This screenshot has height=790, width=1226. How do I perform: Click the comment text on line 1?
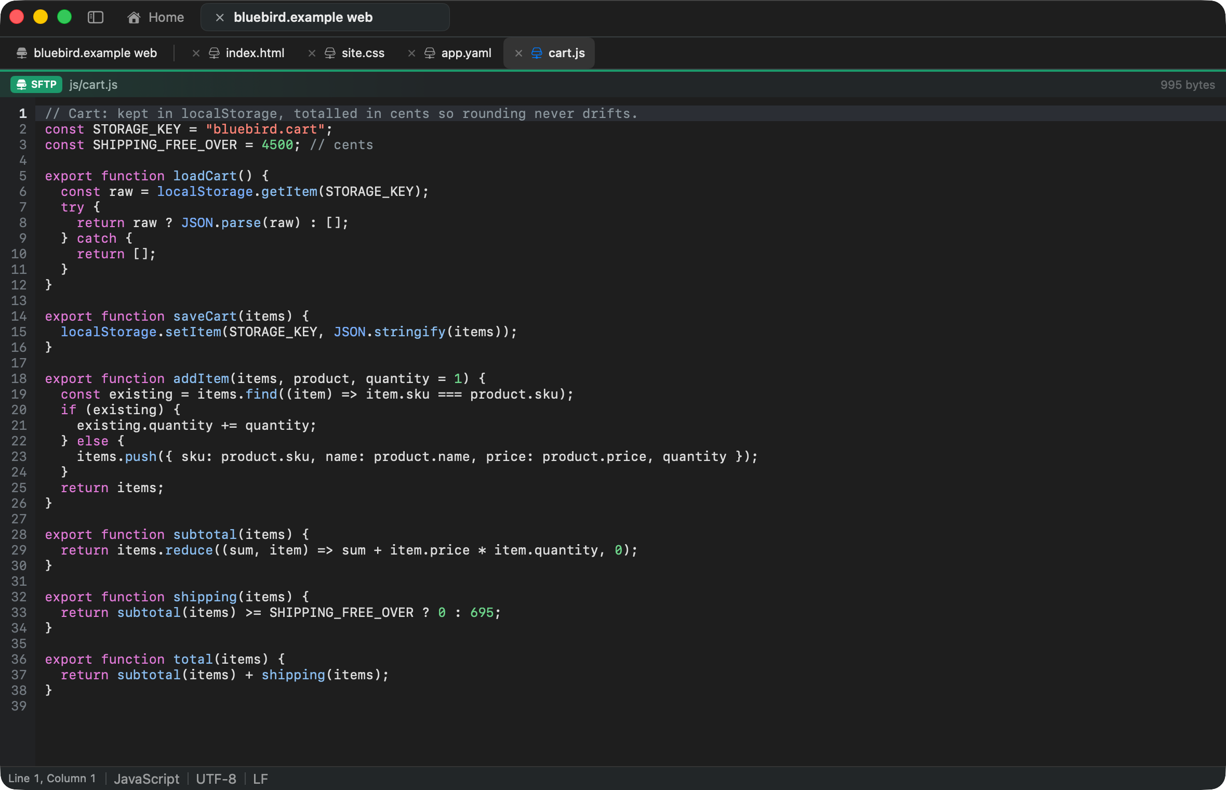point(341,113)
